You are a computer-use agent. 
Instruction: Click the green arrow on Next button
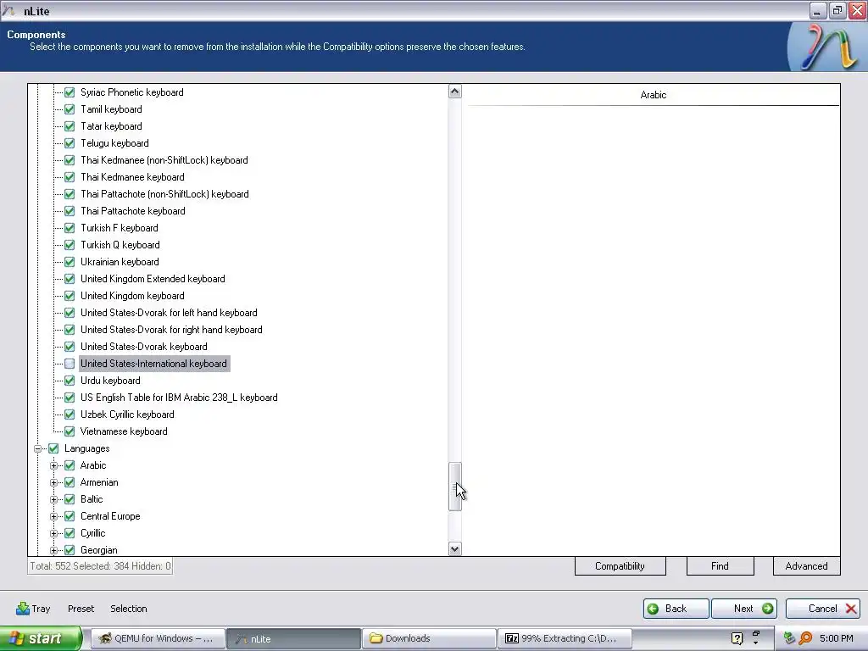(767, 609)
